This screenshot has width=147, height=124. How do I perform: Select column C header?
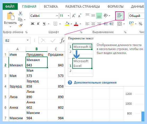click(56, 49)
